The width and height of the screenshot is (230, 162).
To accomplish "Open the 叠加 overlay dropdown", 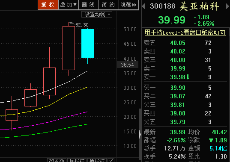I will click(69, 5).
